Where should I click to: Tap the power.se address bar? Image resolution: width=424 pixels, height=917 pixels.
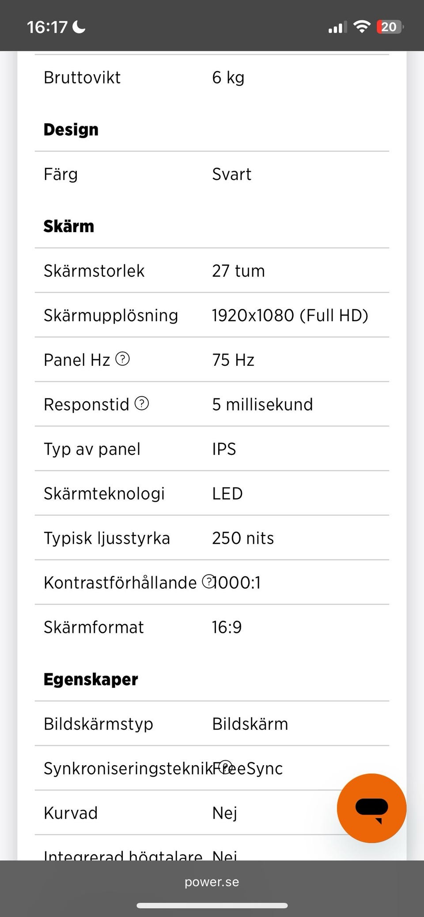[x=212, y=882]
